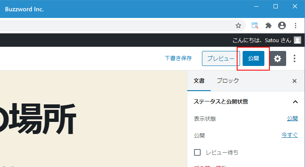
Task: Click the Satou user avatar in admin bar
Action: pos(297,40)
